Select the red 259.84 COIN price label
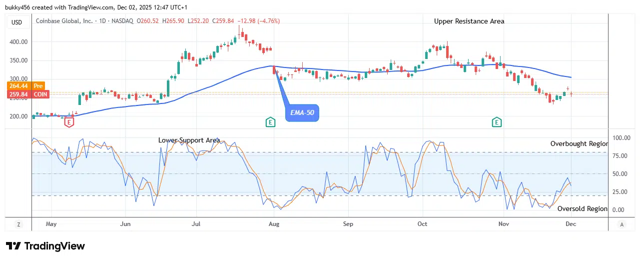Image resolution: width=640 pixels, height=261 pixels. (x=18, y=93)
